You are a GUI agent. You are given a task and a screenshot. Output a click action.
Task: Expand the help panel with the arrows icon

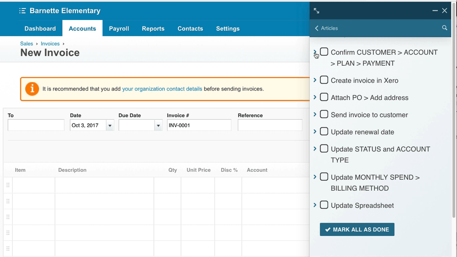click(316, 11)
